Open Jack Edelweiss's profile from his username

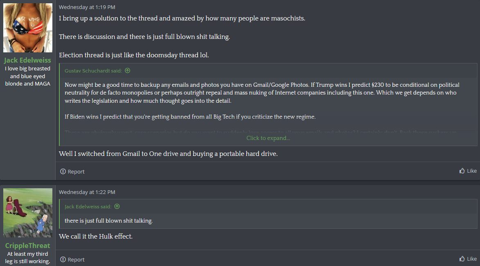(27, 60)
